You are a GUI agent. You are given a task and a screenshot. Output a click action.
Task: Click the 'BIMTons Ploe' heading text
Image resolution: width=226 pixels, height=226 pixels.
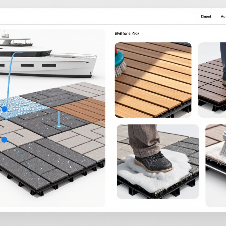click(127, 34)
